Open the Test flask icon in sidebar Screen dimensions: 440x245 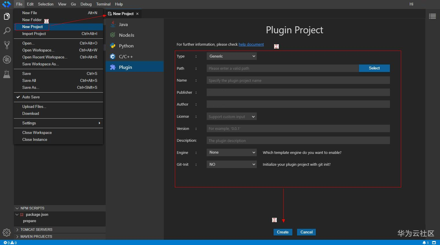7,74
